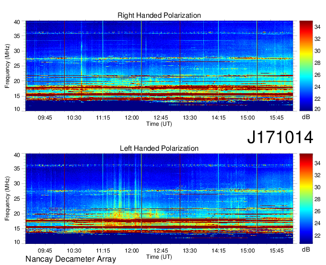
Task: Click the Left Handed plot's dB color bar
Action: [306, 199]
